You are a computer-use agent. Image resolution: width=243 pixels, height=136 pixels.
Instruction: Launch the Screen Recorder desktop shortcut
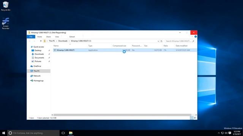tap(6, 23)
